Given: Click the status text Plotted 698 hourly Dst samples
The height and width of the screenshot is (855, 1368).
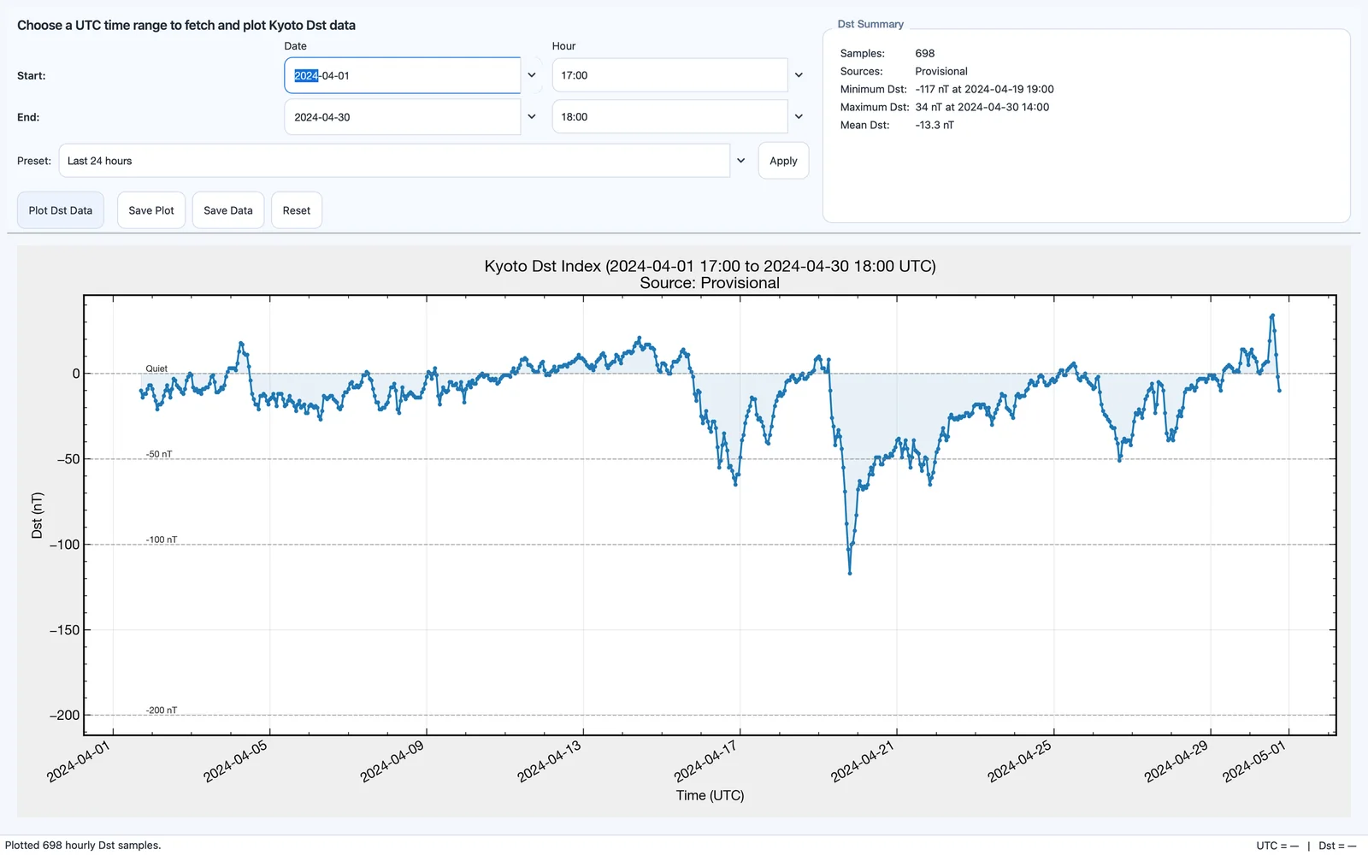Looking at the screenshot, I should point(83,845).
